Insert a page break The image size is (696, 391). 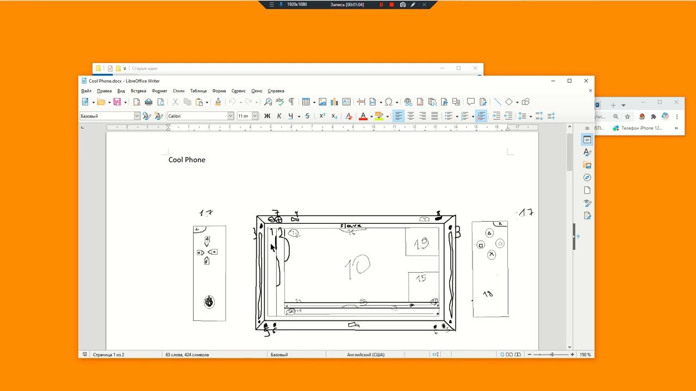point(361,102)
